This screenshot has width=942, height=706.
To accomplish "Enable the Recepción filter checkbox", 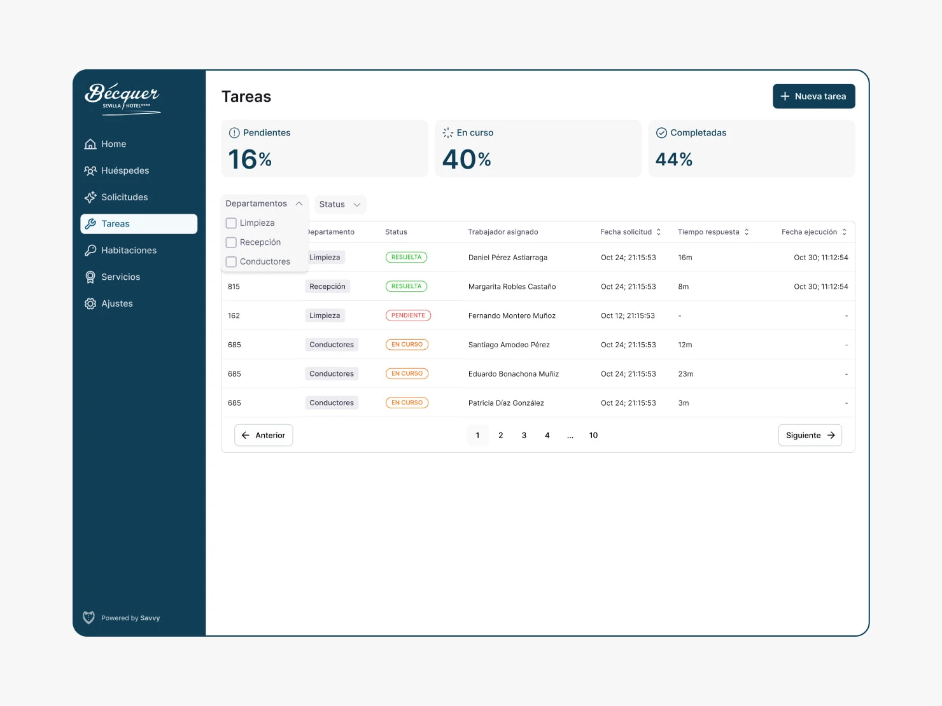I will (230, 242).
